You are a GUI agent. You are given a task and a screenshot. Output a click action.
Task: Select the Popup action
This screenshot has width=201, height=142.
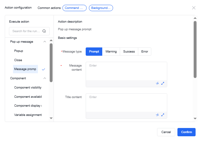(19, 51)
